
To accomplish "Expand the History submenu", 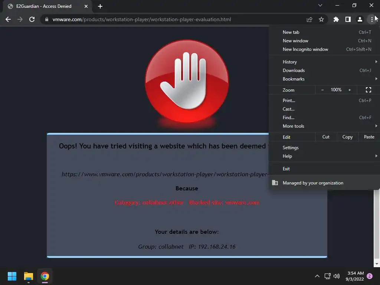I will point(324,62).
